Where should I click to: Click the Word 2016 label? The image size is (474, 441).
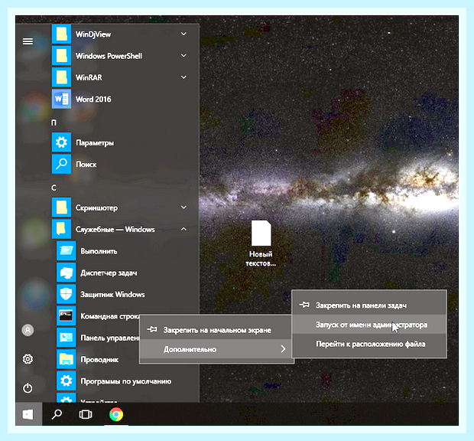click(93, 100)
